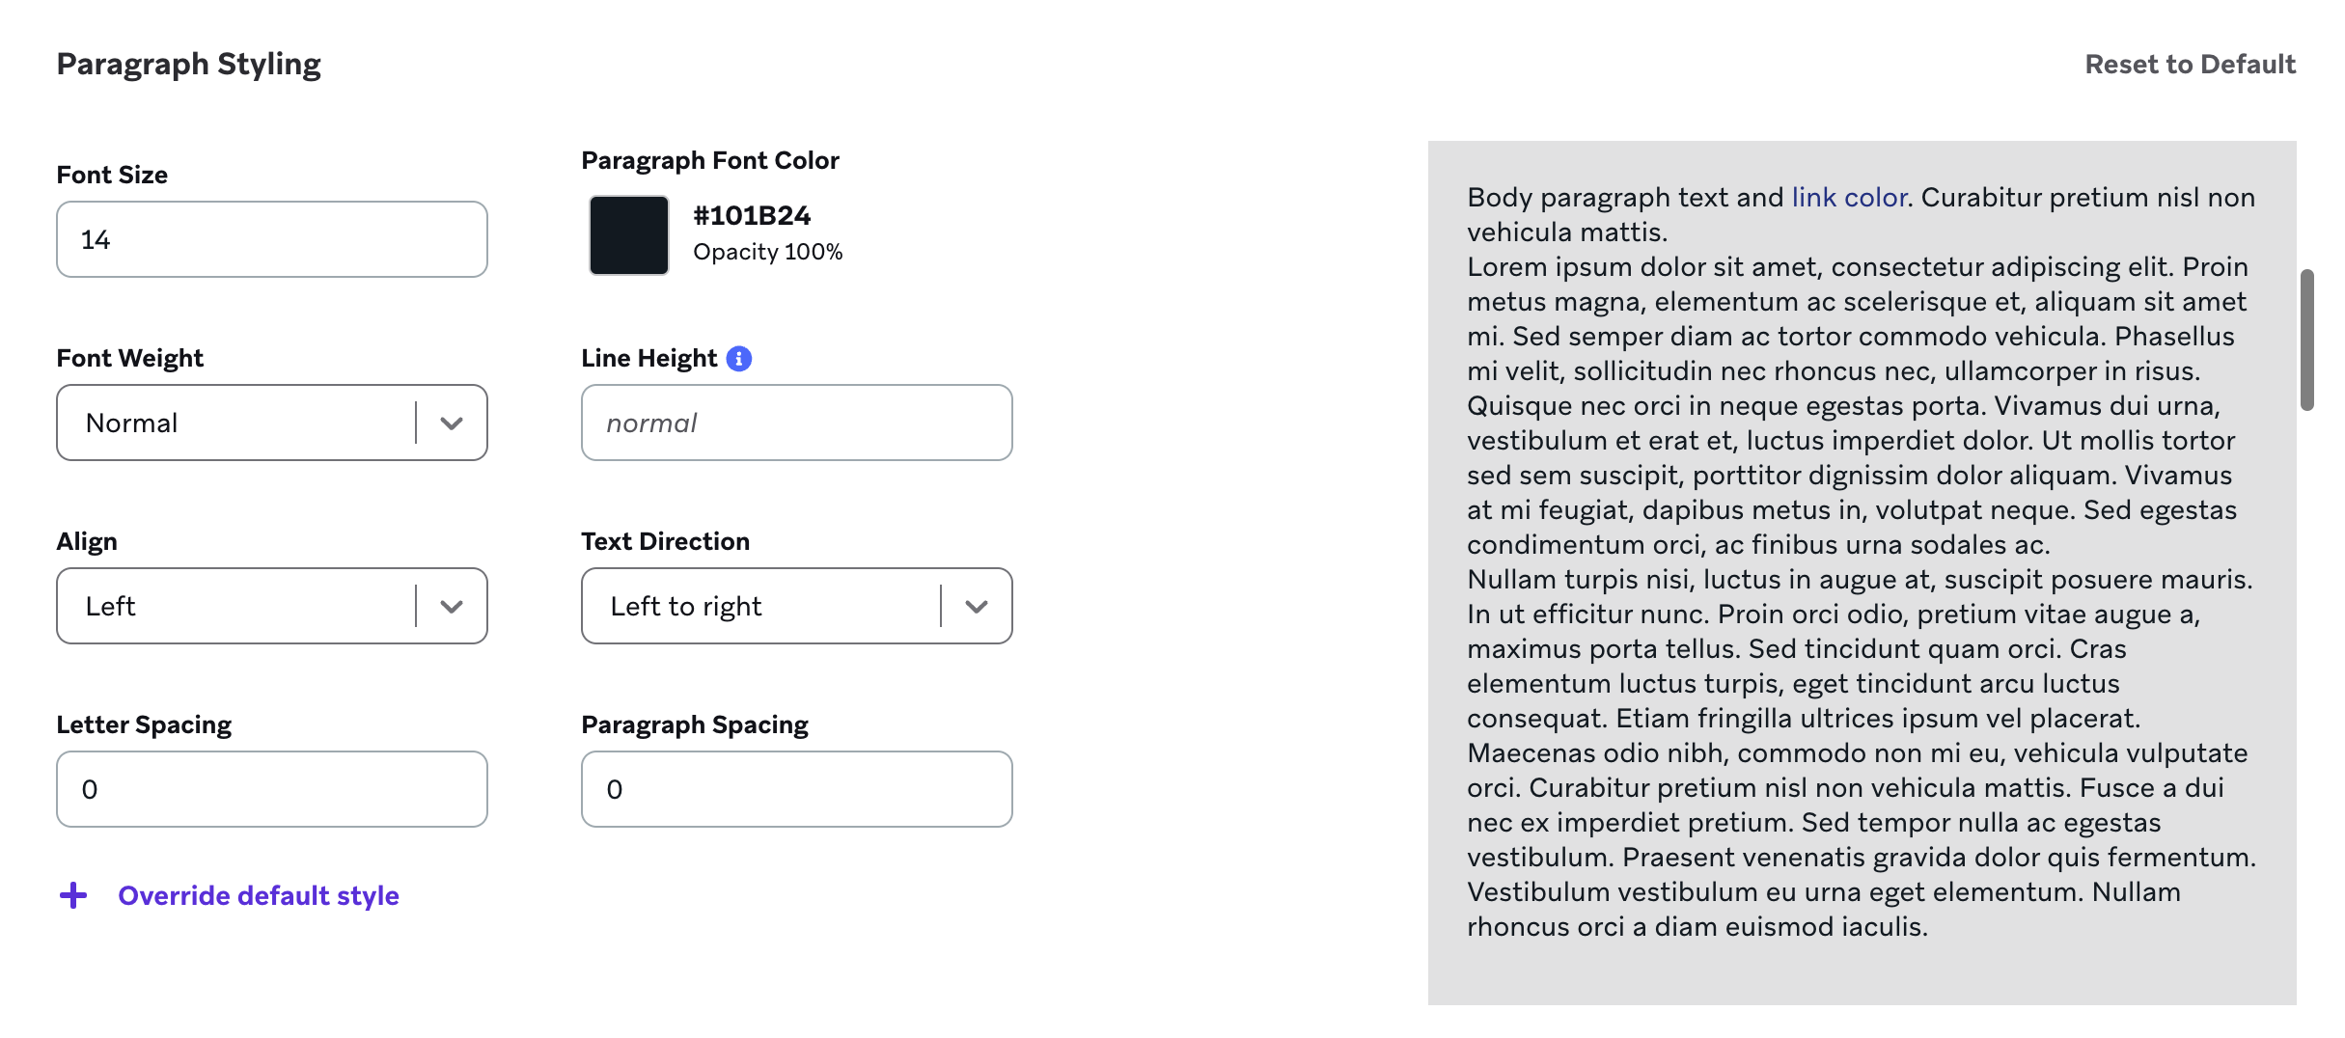Image resolution: width=2345 pixels, height=1038 pixels.
Task: Click Override default style
Action: pyautogui.click(x=258, y=895)
